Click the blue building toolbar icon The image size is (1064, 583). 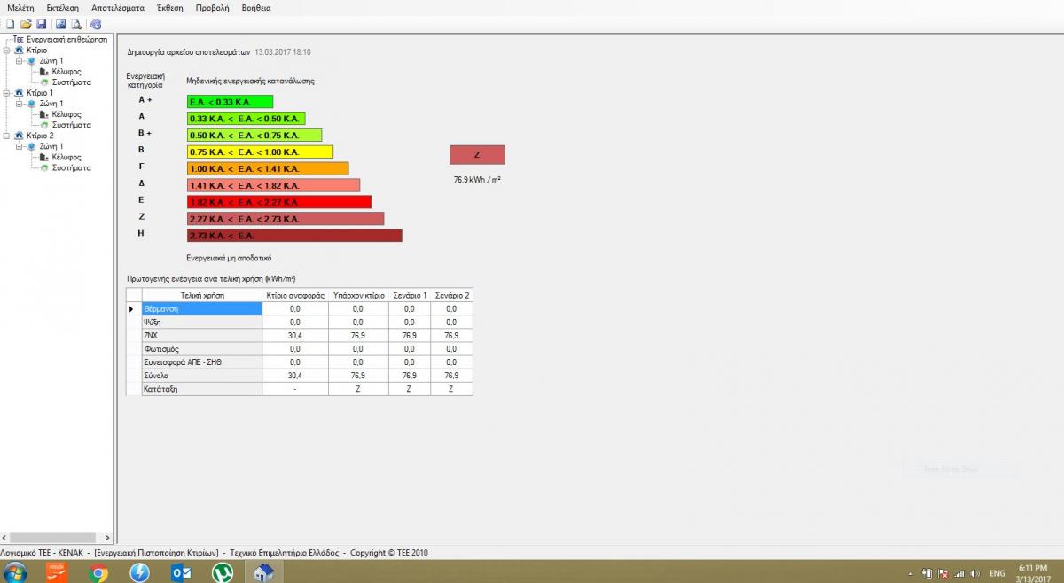pyautogui.click(x=96, y=24)
